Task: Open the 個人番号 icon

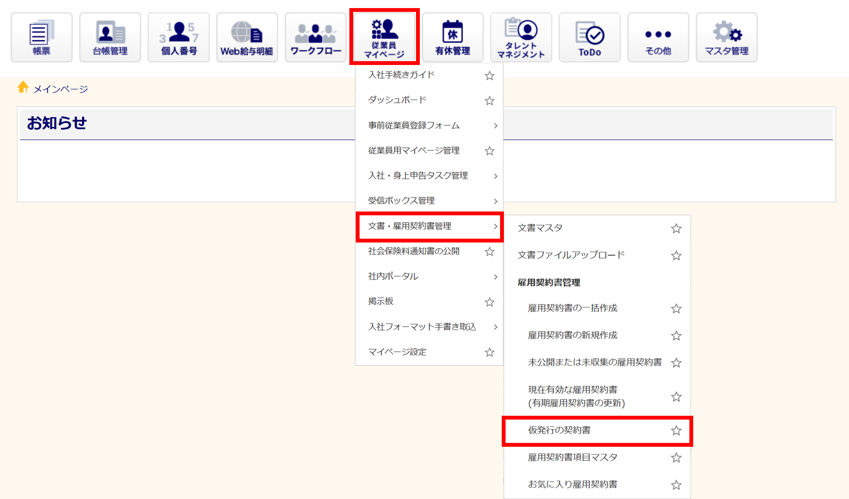Action: [x=179, y=37]
